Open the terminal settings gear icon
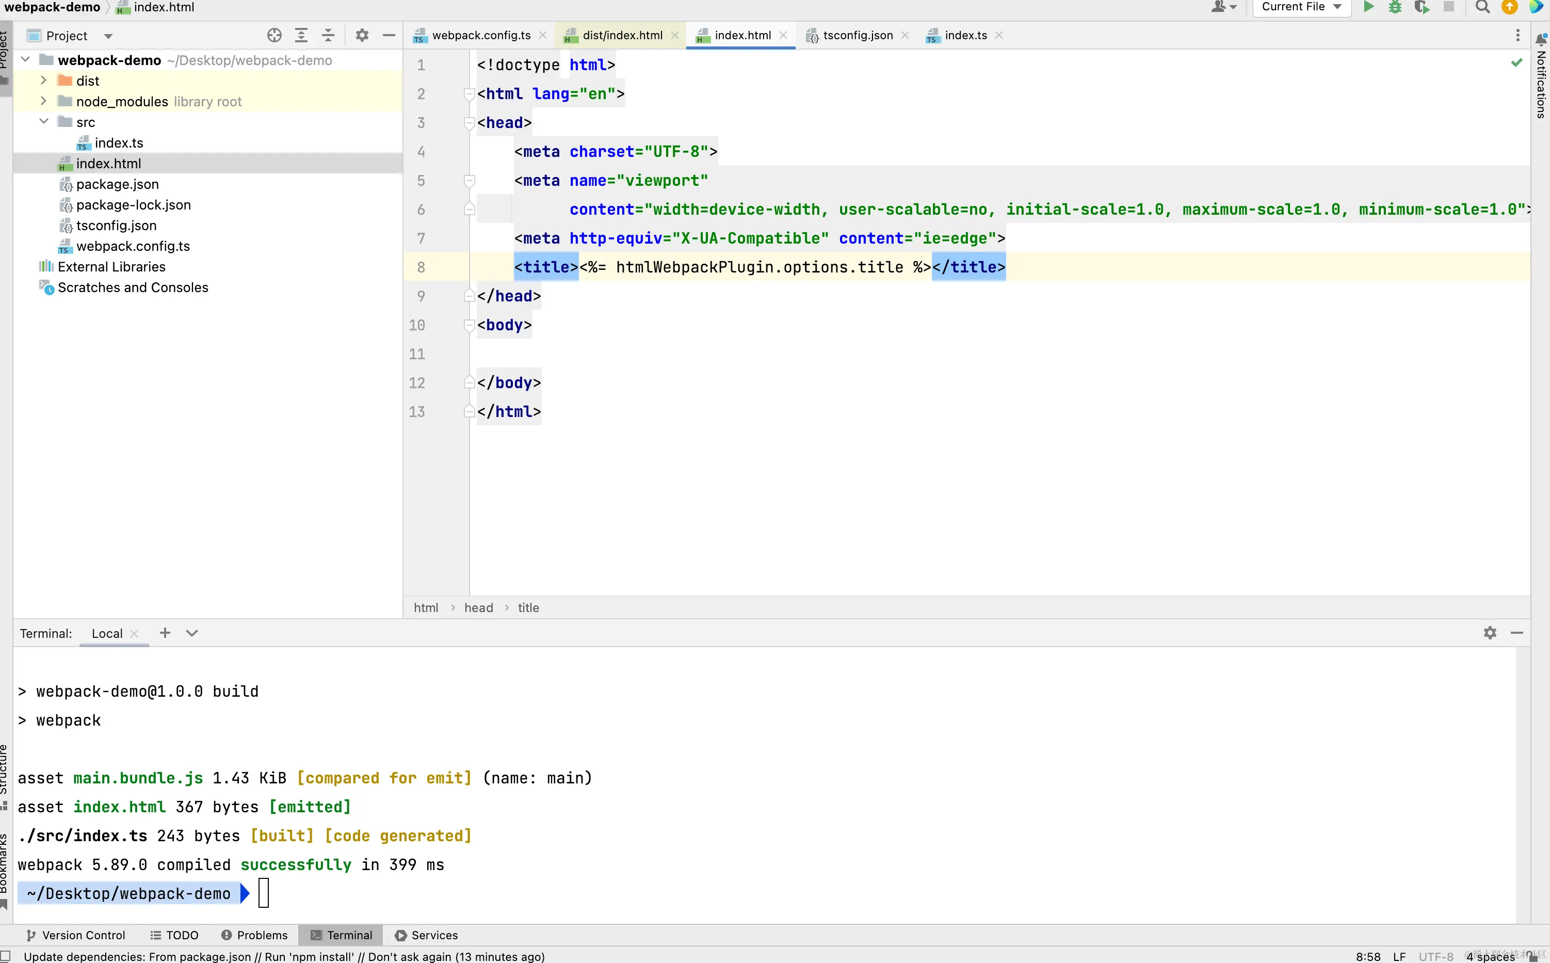The height and width of the screenshot is (963, 1550). pos(1490,632)
